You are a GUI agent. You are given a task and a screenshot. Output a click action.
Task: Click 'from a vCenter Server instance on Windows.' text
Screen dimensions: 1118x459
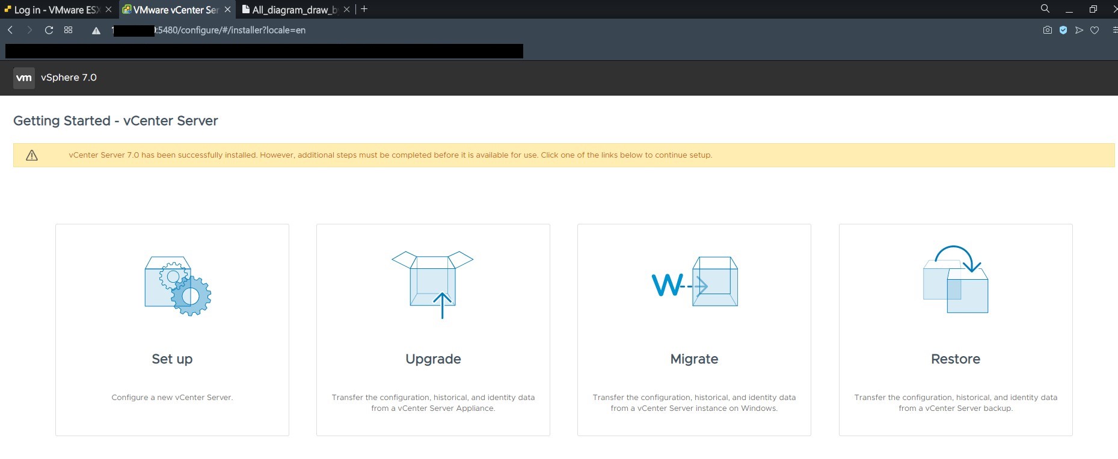pos(694,408)
